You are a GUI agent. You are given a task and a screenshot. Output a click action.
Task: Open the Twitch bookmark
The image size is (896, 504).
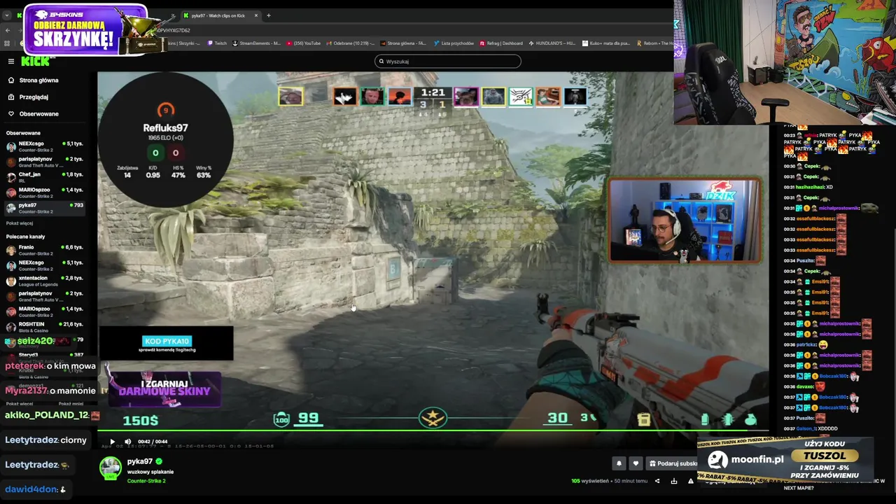[x=217, y=43]
